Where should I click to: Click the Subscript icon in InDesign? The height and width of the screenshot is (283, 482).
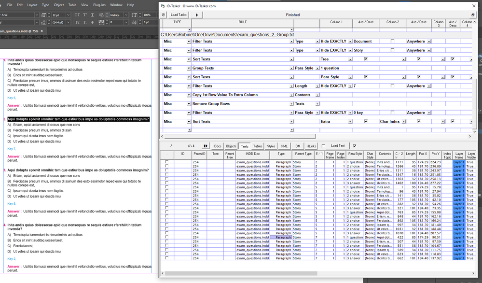point(85,22)
